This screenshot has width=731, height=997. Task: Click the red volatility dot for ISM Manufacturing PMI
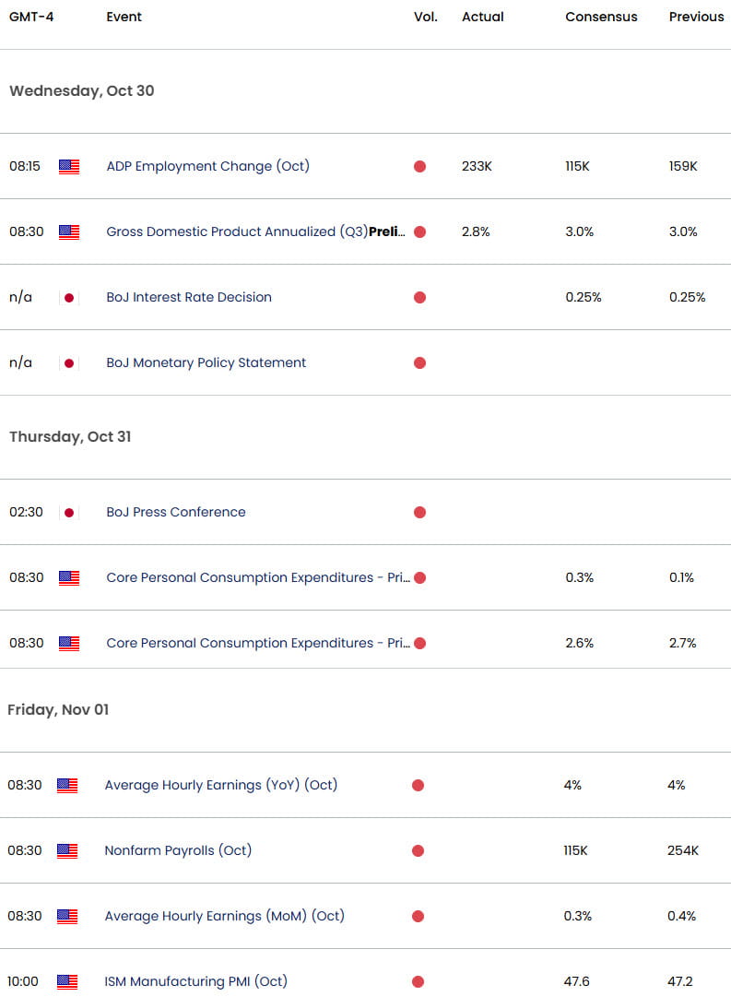pyautogui.click(x=419, y=981)
